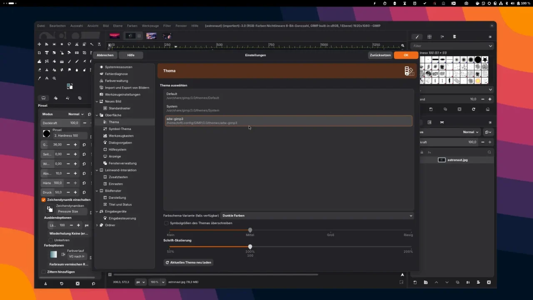Open the Filter menu
Viewport: 533px width, 300px height.
click(x=167, y=26)
